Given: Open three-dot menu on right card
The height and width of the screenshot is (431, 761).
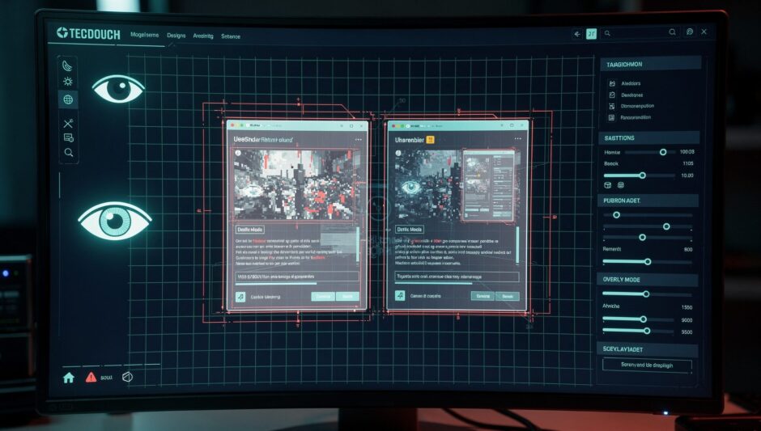Looking at the screenshot, I should [x=517, y=140].
